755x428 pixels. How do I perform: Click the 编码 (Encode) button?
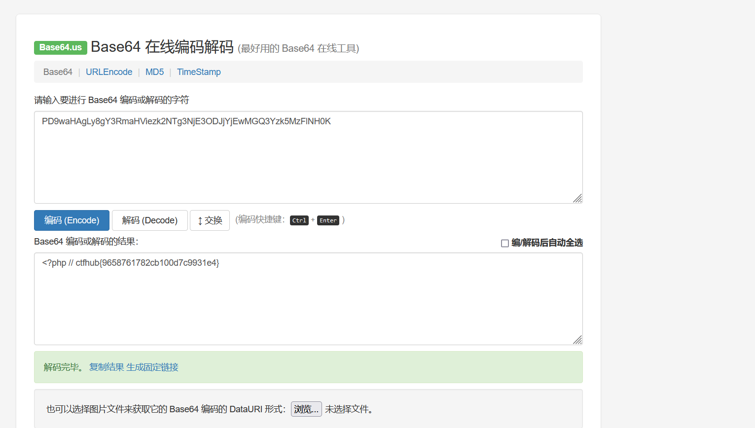click(72, 220)
